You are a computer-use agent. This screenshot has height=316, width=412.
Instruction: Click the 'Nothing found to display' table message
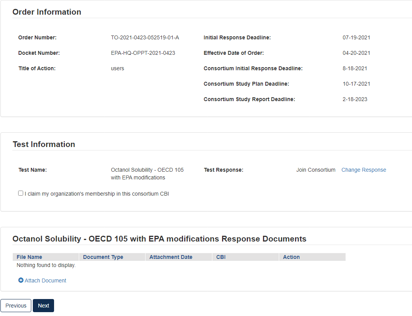(46, 265)
